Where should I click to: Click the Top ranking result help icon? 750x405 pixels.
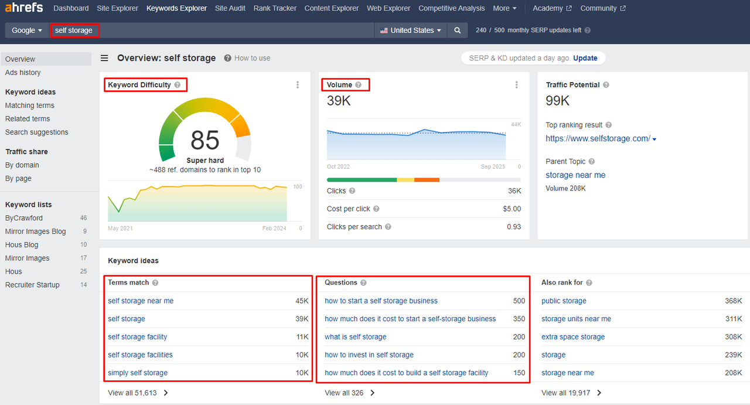tap(609, 125)
